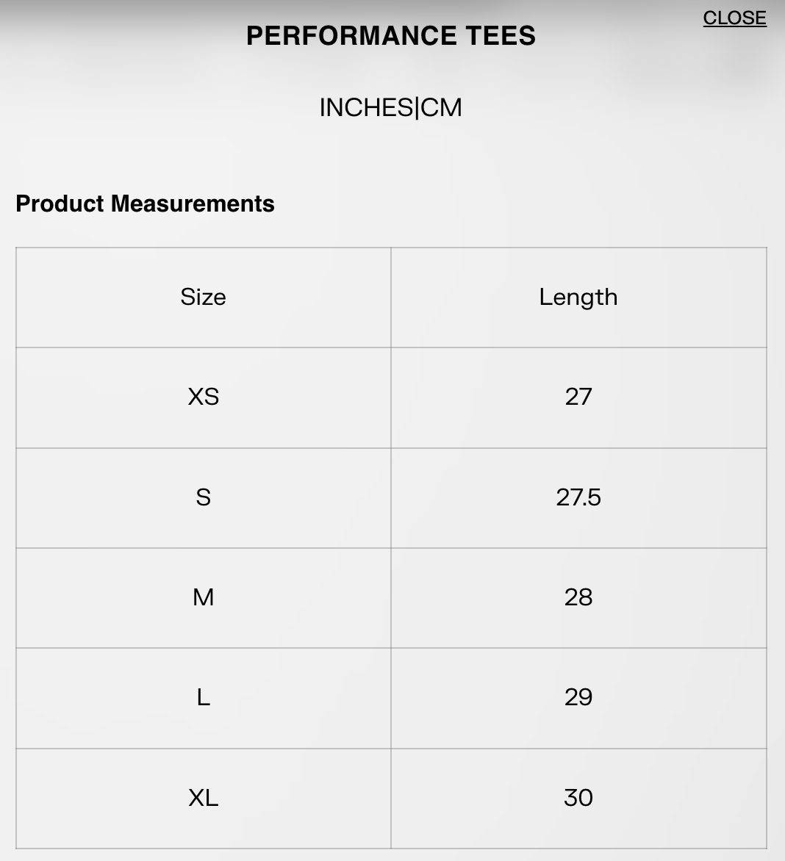Click the Product Measurements heading

coord(145,203)
